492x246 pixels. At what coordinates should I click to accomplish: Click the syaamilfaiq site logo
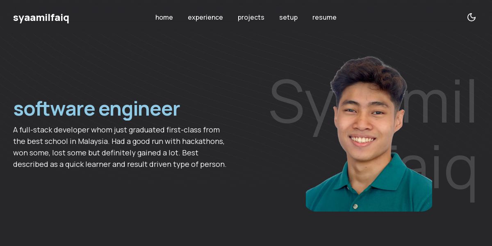tap(41, 18)
